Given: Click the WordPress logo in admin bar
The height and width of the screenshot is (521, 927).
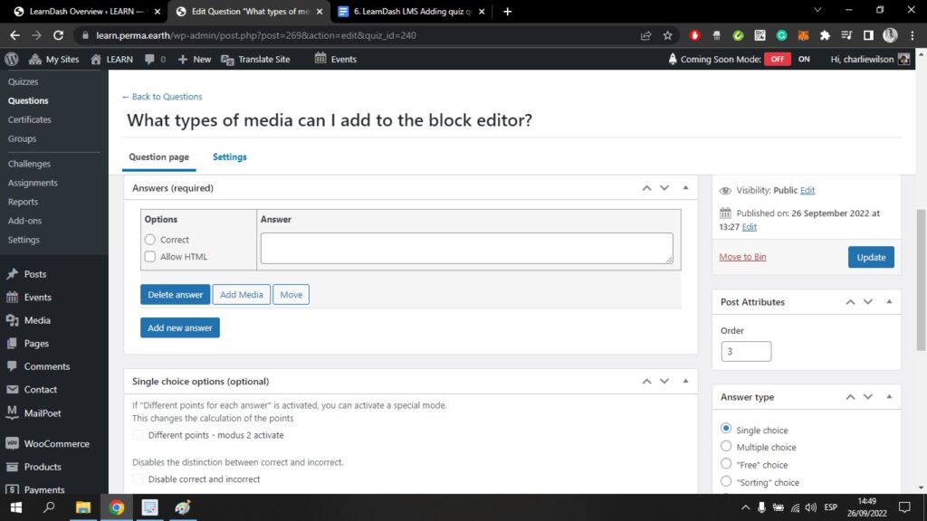Looking at the screenshot, I should (x=12, y=59).
